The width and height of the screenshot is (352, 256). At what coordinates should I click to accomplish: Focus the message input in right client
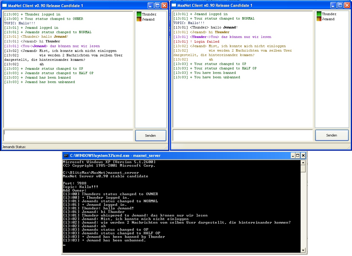242,135
